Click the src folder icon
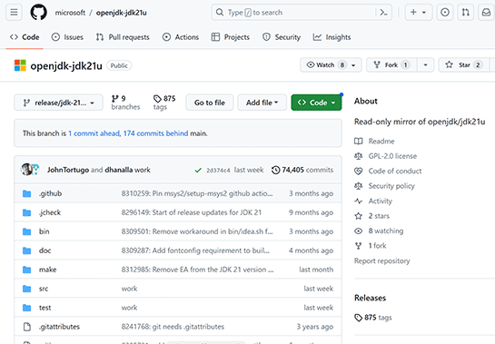This screenshot has height=344, width=495. click(27, 289)
